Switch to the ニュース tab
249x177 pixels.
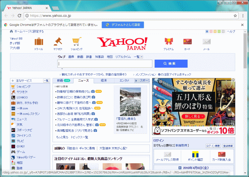84,81
